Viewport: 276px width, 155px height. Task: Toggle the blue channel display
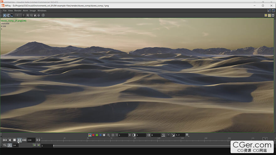(x=101, y=135)
